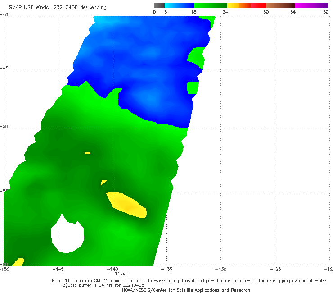333x293 pixels.
Task: Click the large yellow high-wind patch
Action: click(127, 205)
